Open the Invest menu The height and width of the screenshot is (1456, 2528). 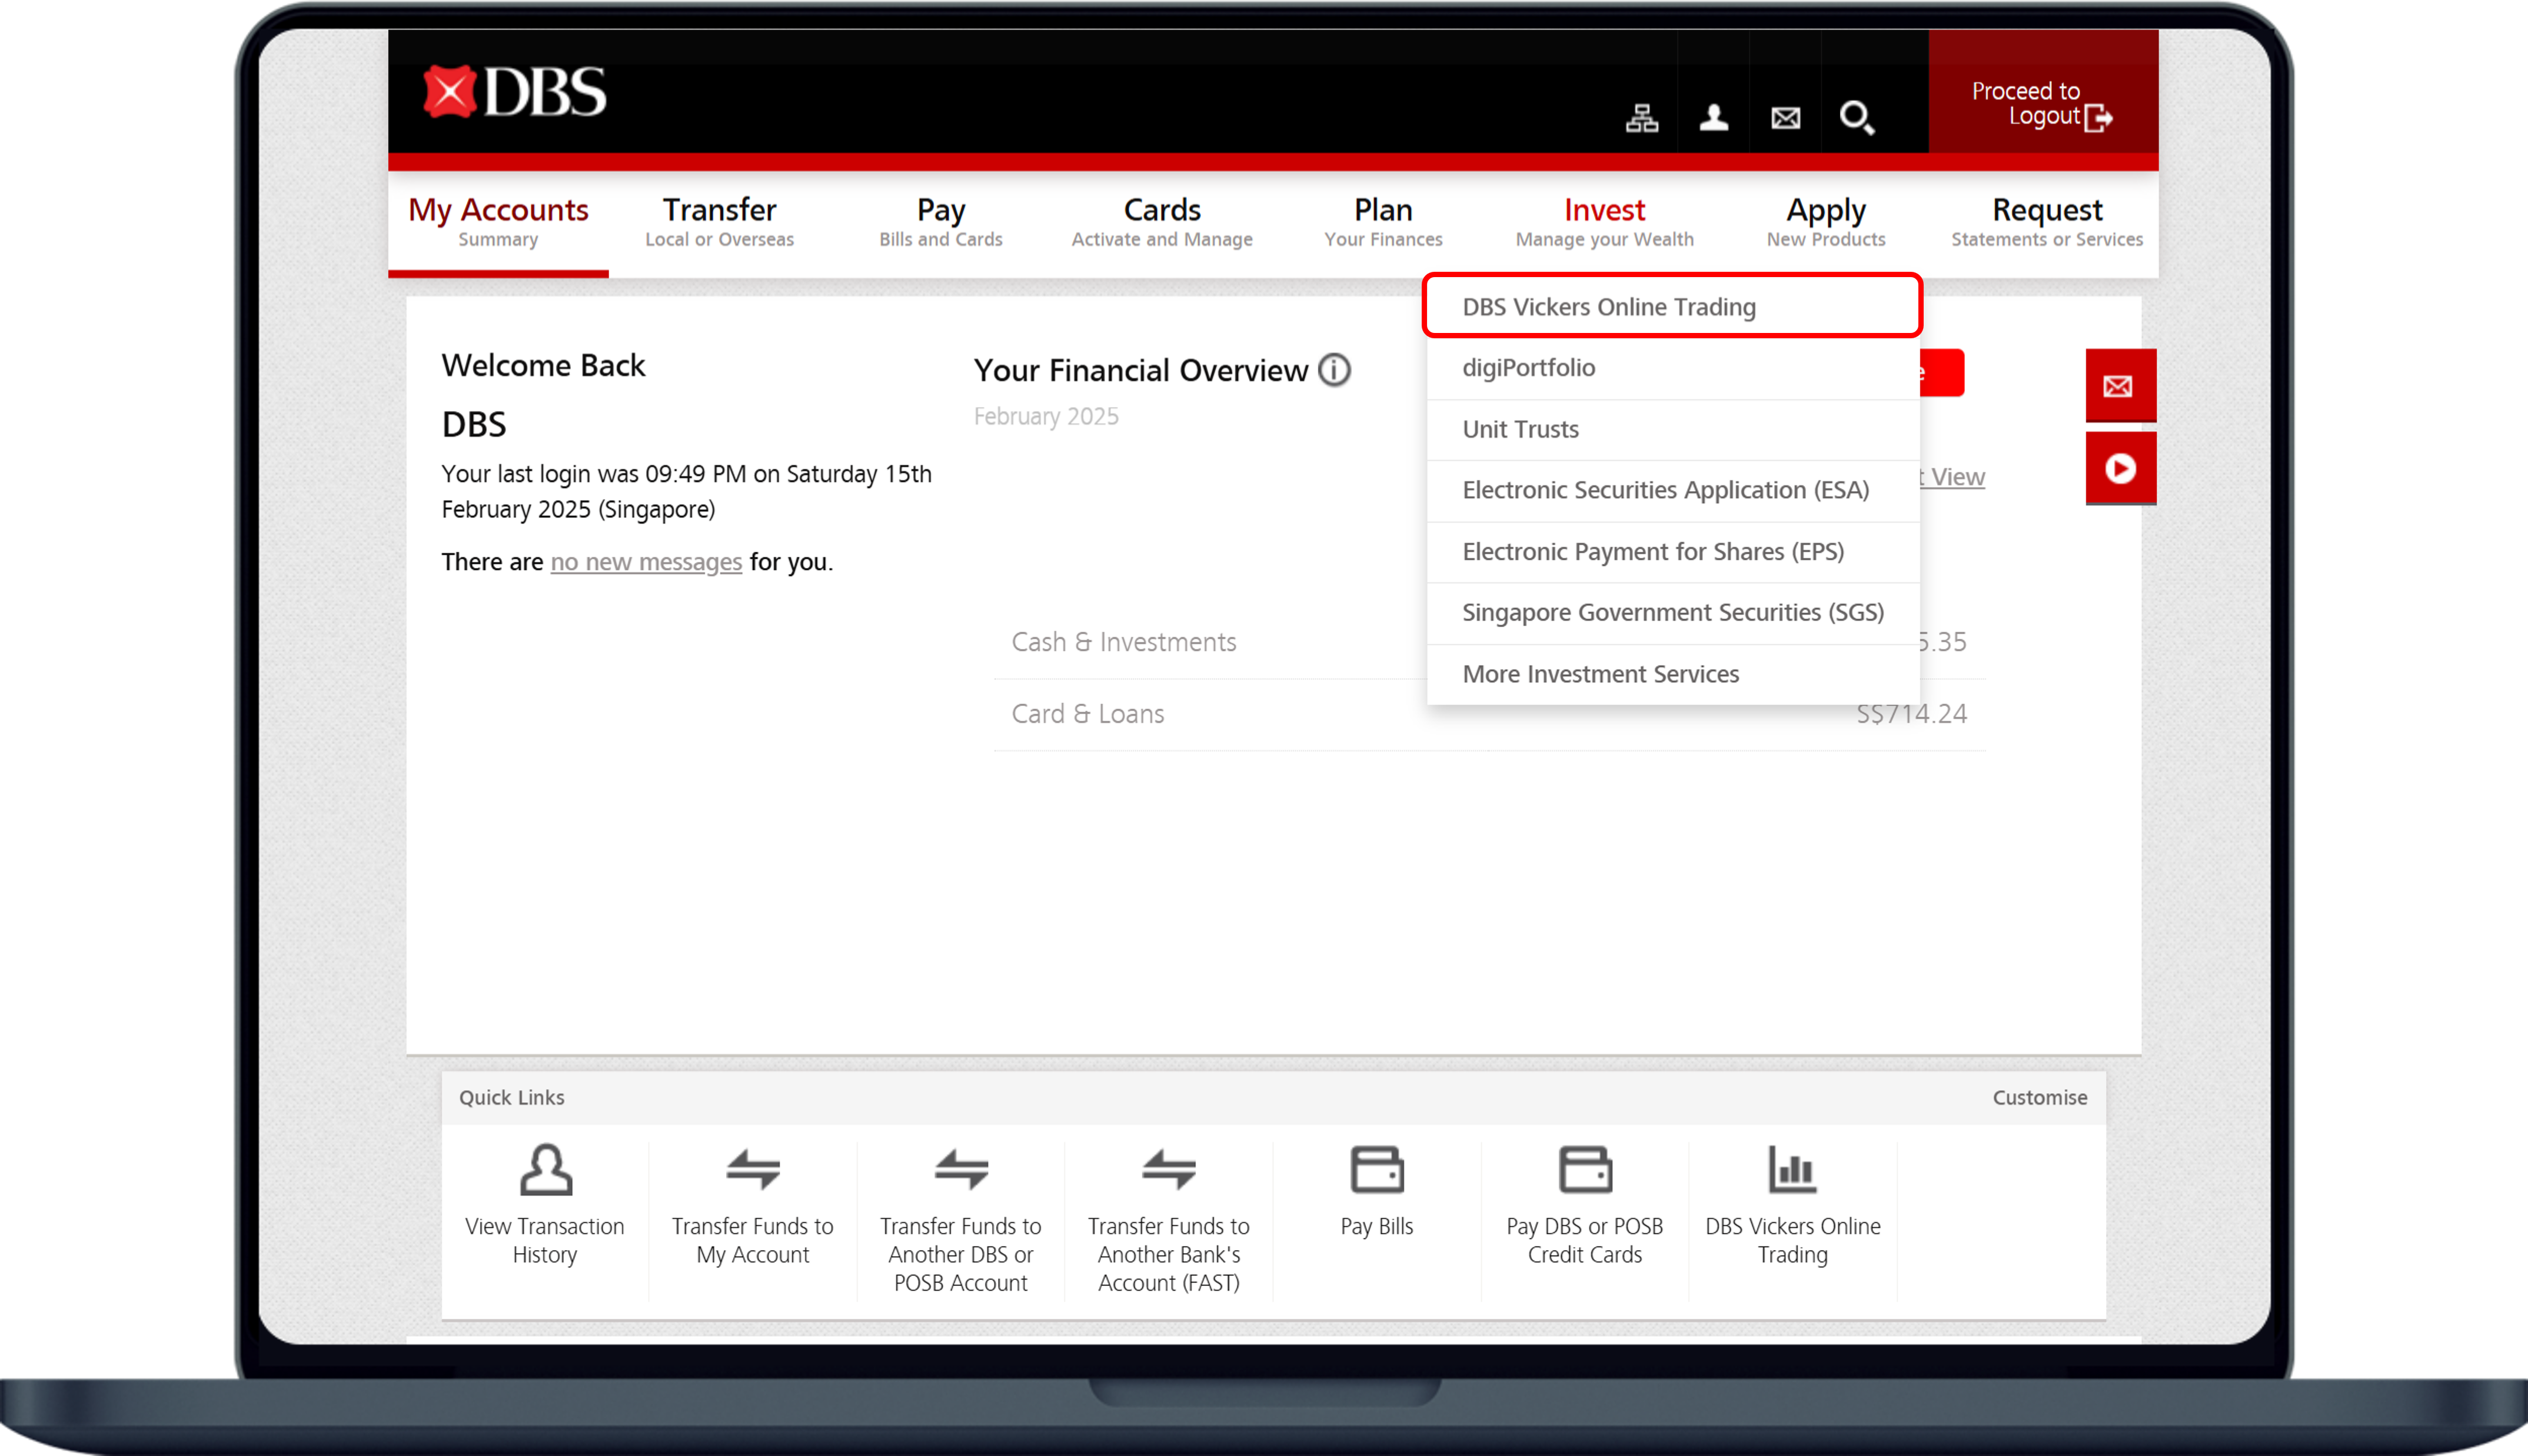1604,223
